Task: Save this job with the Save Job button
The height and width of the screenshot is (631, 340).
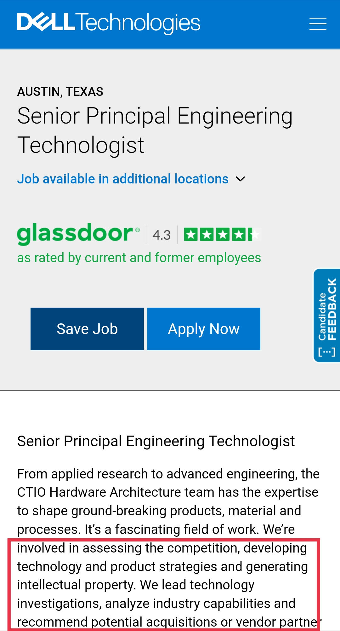Action: (x=87, y=329)
